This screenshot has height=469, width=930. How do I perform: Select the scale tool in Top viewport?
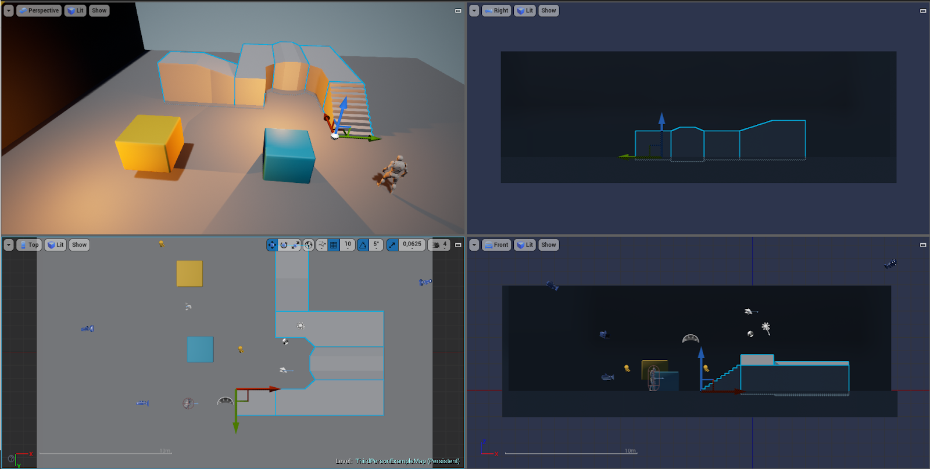point(295,245)
